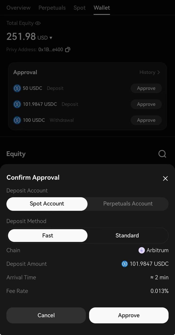The width and height of the screenshot is (175, 335).
Task: Choose Standard deposit method
Action: point(127,236)
